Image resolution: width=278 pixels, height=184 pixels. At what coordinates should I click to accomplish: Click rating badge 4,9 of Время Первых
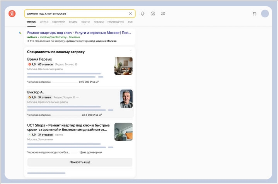click(32, 64)
